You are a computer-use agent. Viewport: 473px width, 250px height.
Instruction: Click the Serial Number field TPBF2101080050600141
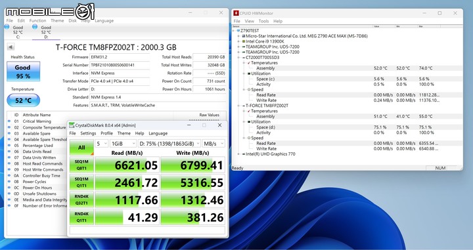[120, 65]
